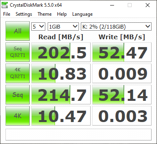Start the 4K benchmark test
This screenshot has height=144, width=157.
tap(18, 116)
